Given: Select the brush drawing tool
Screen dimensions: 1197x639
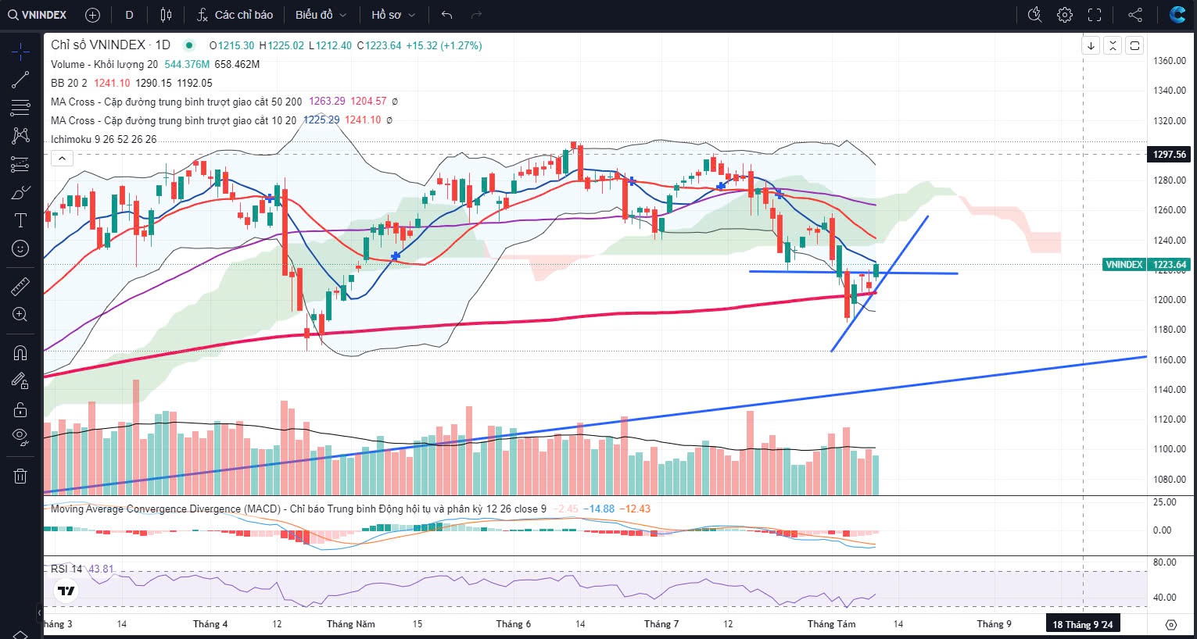Looking at the screenshot, I should (20, 192).
